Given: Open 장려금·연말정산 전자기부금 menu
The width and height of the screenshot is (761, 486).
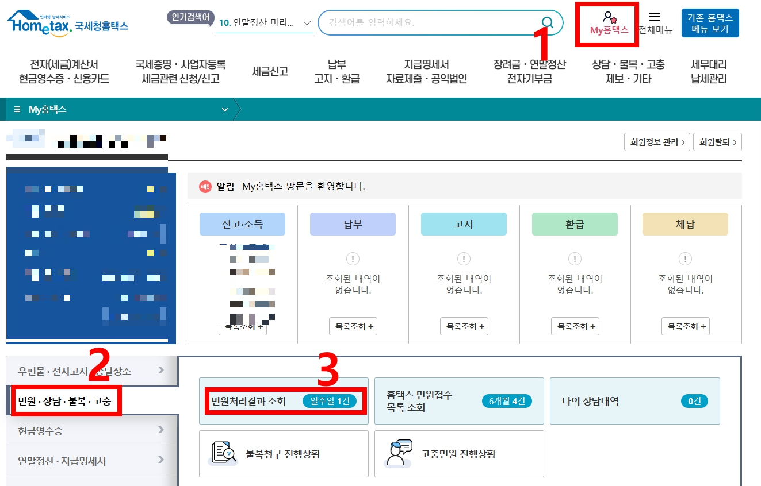Looking at the screenshot, I should [x=530, y=72].
